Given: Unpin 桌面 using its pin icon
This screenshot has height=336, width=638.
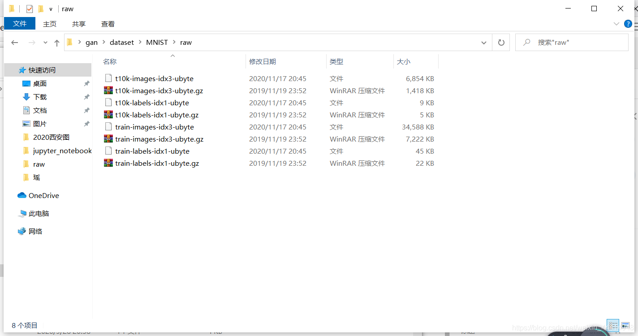Looking at the screenshot, I should pyautogui.click(x=87, y=84).
